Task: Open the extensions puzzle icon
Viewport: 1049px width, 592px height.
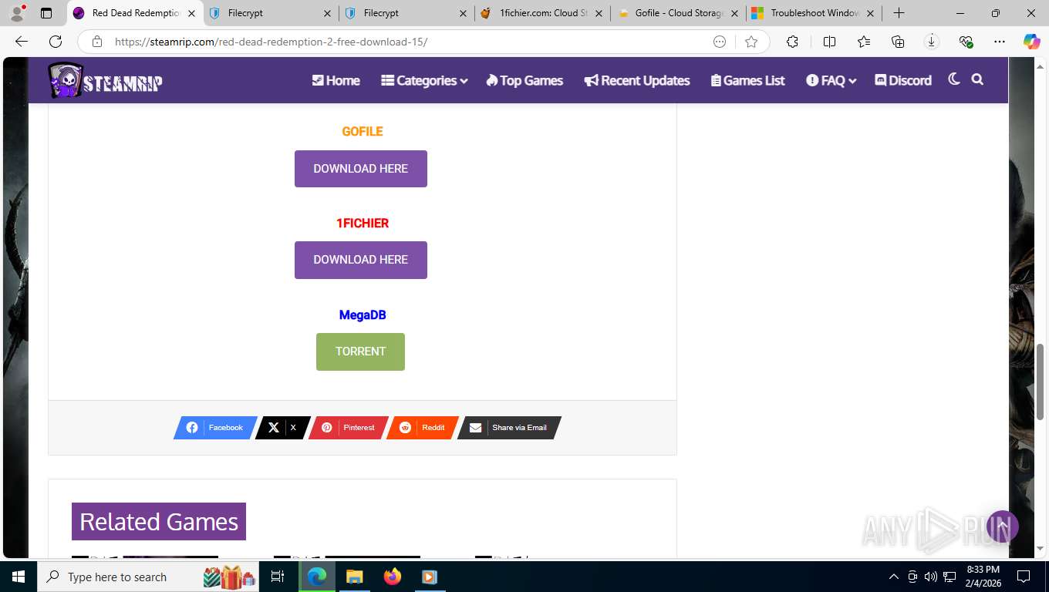Action: click(792, 42)
